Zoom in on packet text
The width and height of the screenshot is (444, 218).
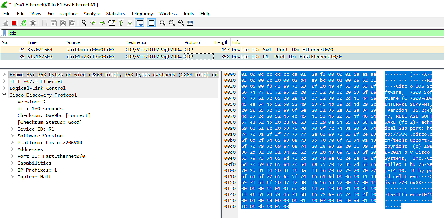pos(163,23)
